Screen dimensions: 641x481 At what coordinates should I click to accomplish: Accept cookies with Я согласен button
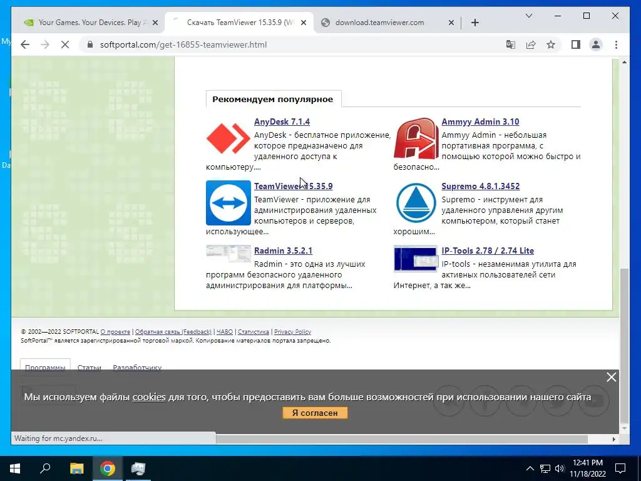[x=315, y=413]
